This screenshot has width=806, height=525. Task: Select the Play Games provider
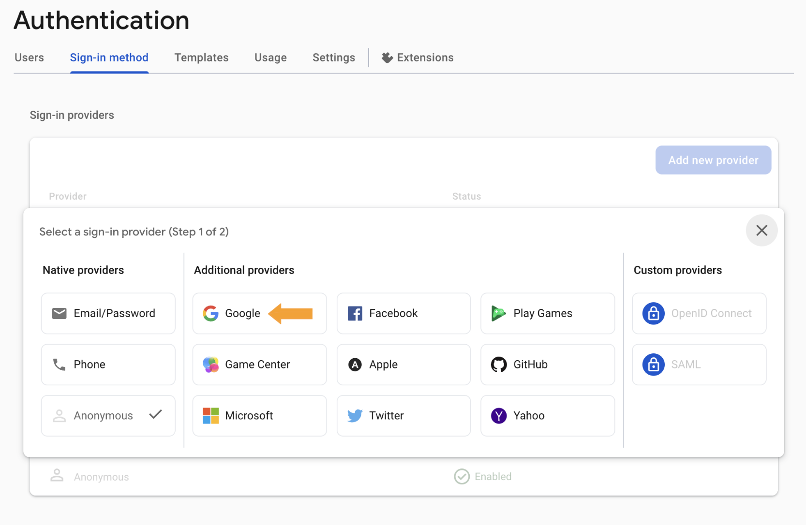click(x=548, y=313)
